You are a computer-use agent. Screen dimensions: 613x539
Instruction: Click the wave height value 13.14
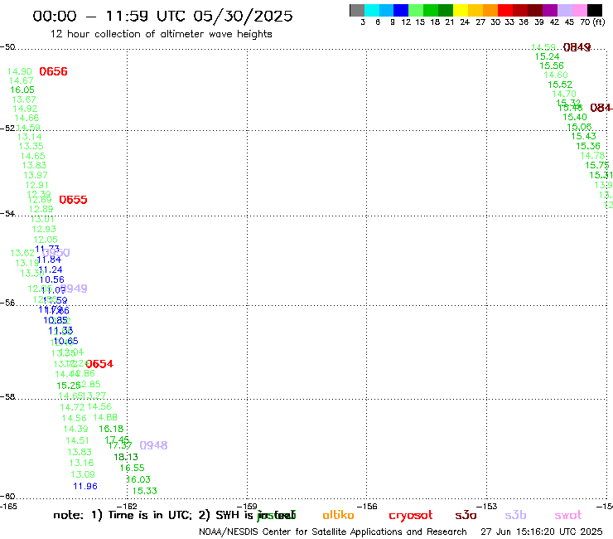29,137
